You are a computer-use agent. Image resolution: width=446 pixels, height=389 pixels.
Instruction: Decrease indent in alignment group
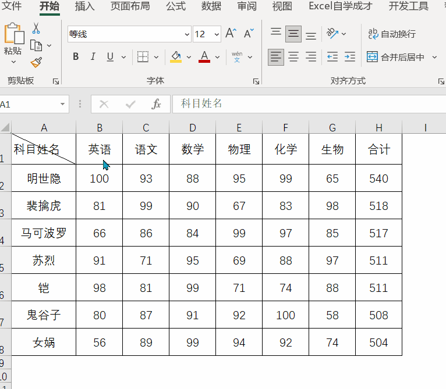(332, 57)
